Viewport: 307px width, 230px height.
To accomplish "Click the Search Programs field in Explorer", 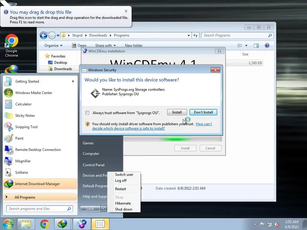I will [237, 35].
